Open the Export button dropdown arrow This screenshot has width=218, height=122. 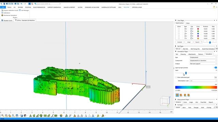tap(201, 42)
